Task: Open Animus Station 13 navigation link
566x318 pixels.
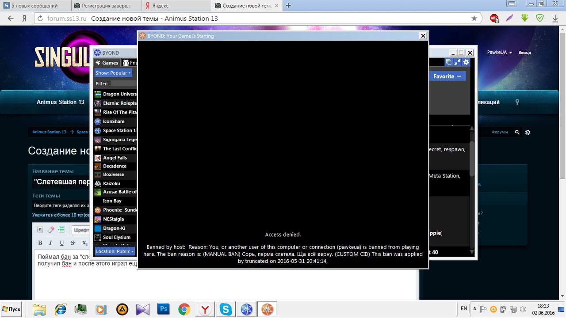Action: click(61, 102)
